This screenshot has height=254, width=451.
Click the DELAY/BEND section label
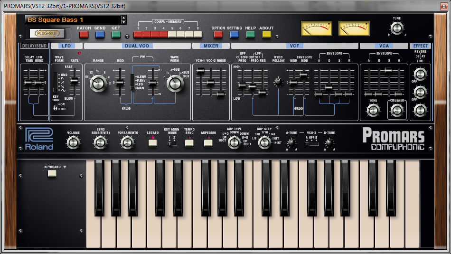(x=35, y=46)
